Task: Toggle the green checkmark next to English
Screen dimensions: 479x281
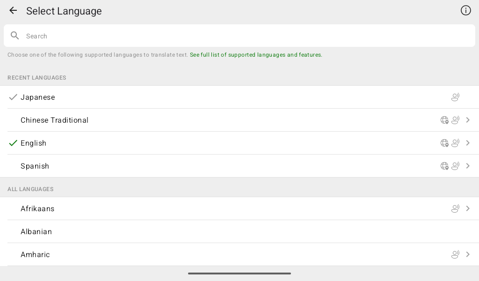Action: [13, 143]
